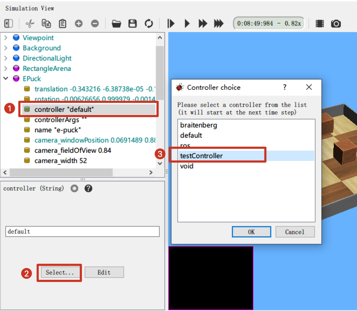Click the reset to default gear icon
Viewport: 357px width, 311px height.
(x=74, y=188)
